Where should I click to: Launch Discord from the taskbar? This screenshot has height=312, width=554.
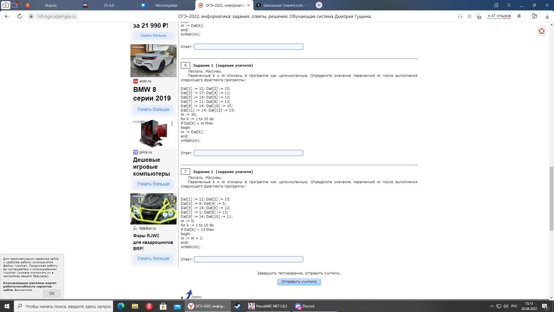pyautogui.click(x=304, y=306)
